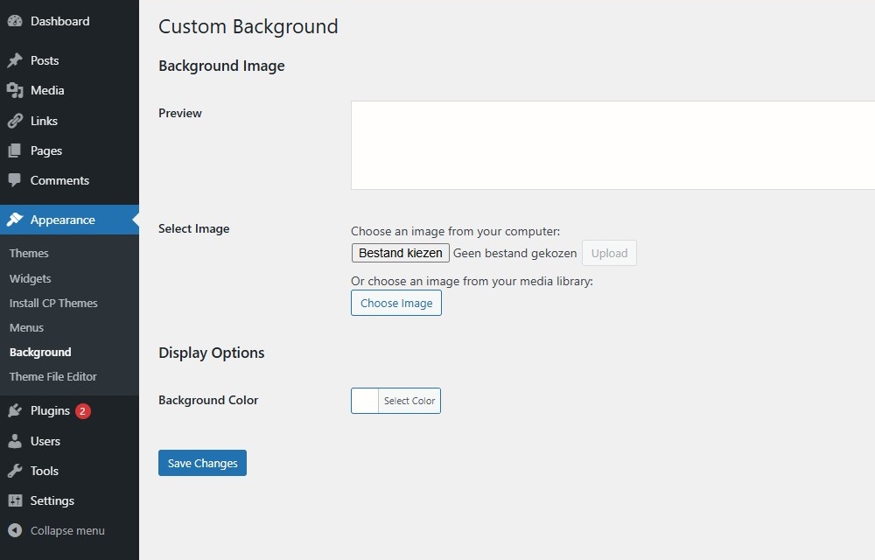Select the Appearance menu label

62,220
